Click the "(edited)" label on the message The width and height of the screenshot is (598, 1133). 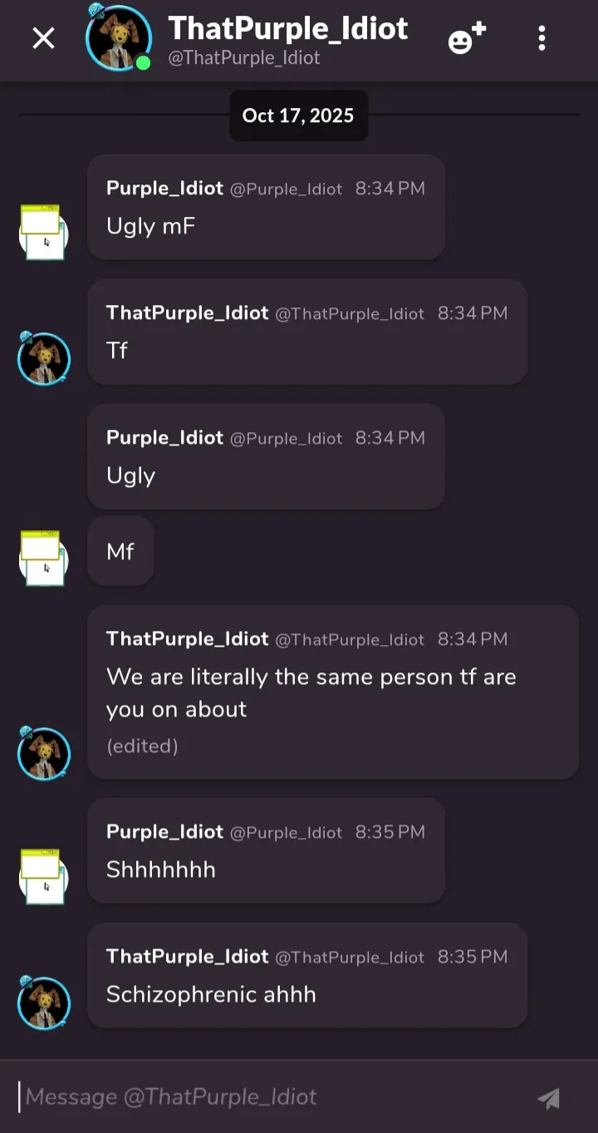tap(142, 746)
